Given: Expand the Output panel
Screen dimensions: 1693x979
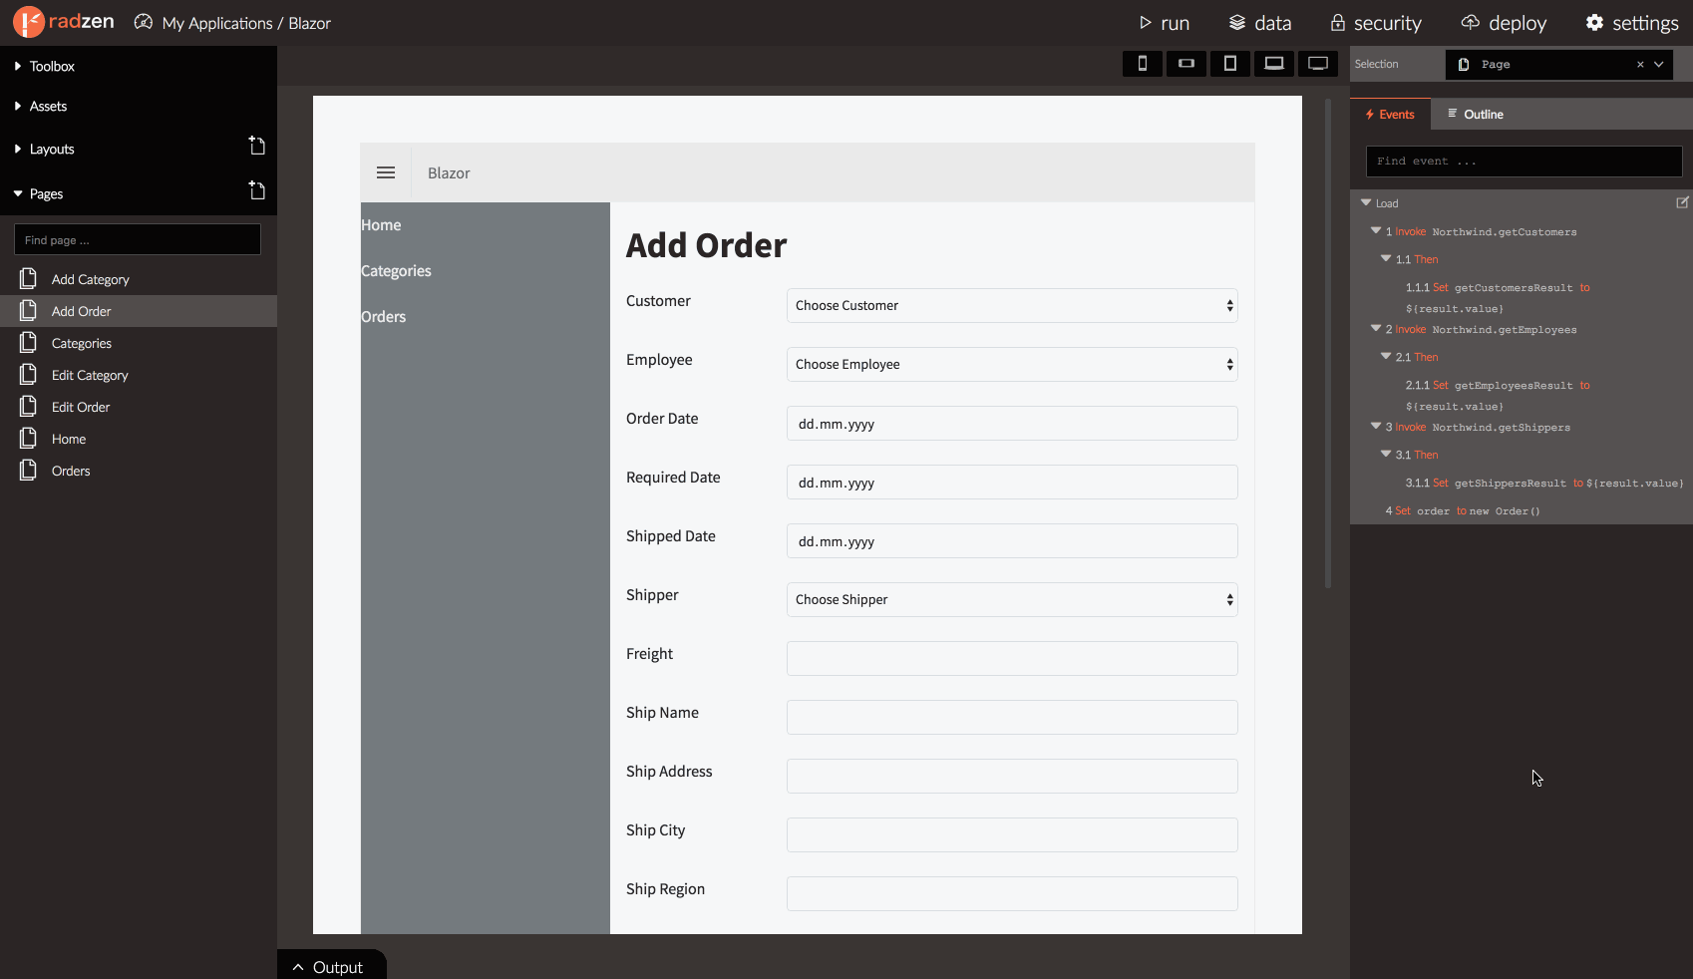Looking at the screenshot, I should pyautogui.click(x=331, y=966).
